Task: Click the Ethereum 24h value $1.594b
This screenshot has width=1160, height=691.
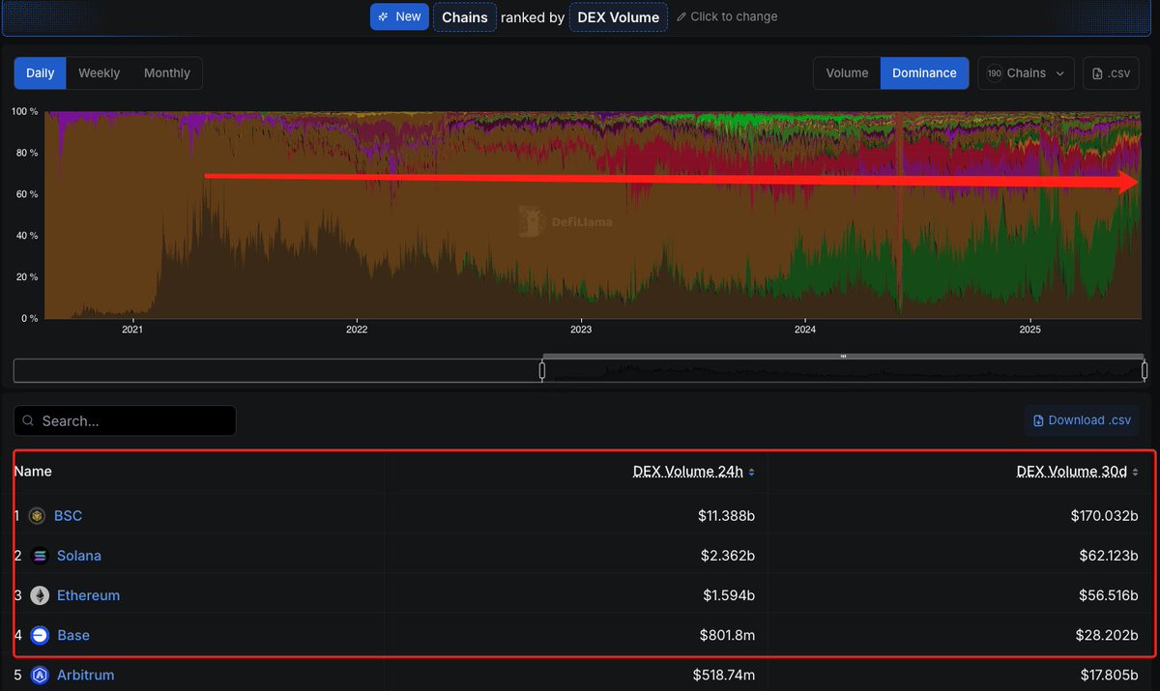Action: click(x=730, y=595)
